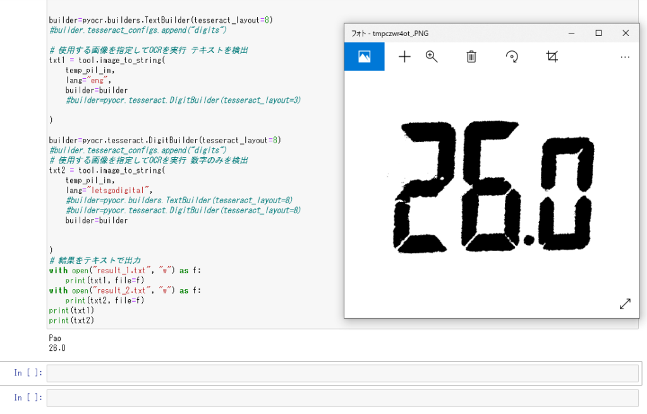The width and height of the screenshot is (647, 414).
Task: Click the code line print(txt2)
Action: pos(71,321)
